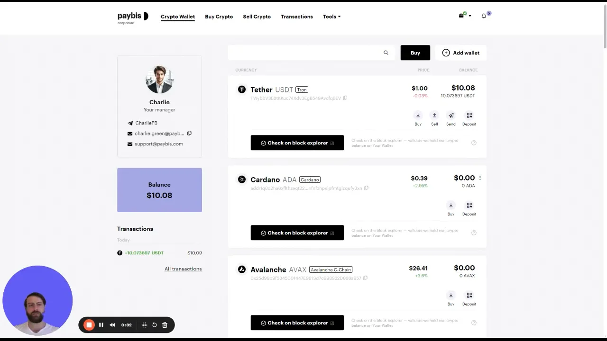
Task: Click the Tether Send icon
Action: pyautogui.click(x=451, y=118)
